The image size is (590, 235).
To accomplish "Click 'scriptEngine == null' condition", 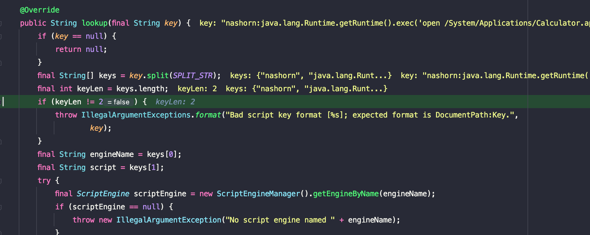I will click(x=116, y=207).
